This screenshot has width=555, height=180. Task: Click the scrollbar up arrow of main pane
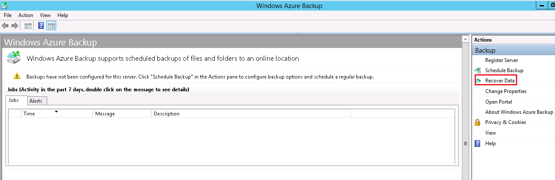coord(465,39)
